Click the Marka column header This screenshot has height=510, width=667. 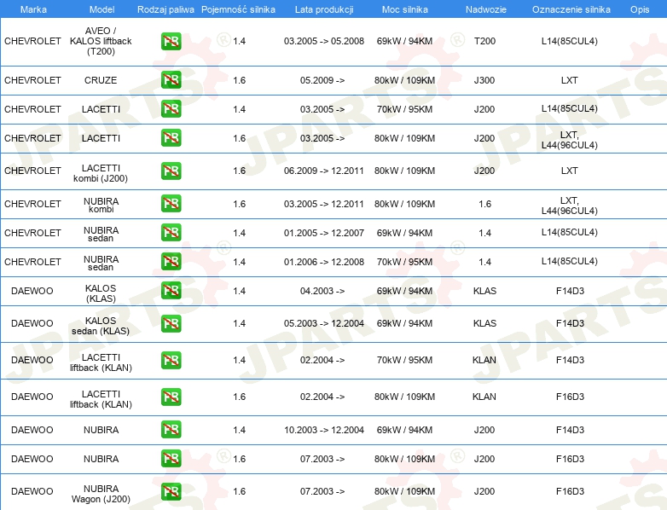click(33, 9)
